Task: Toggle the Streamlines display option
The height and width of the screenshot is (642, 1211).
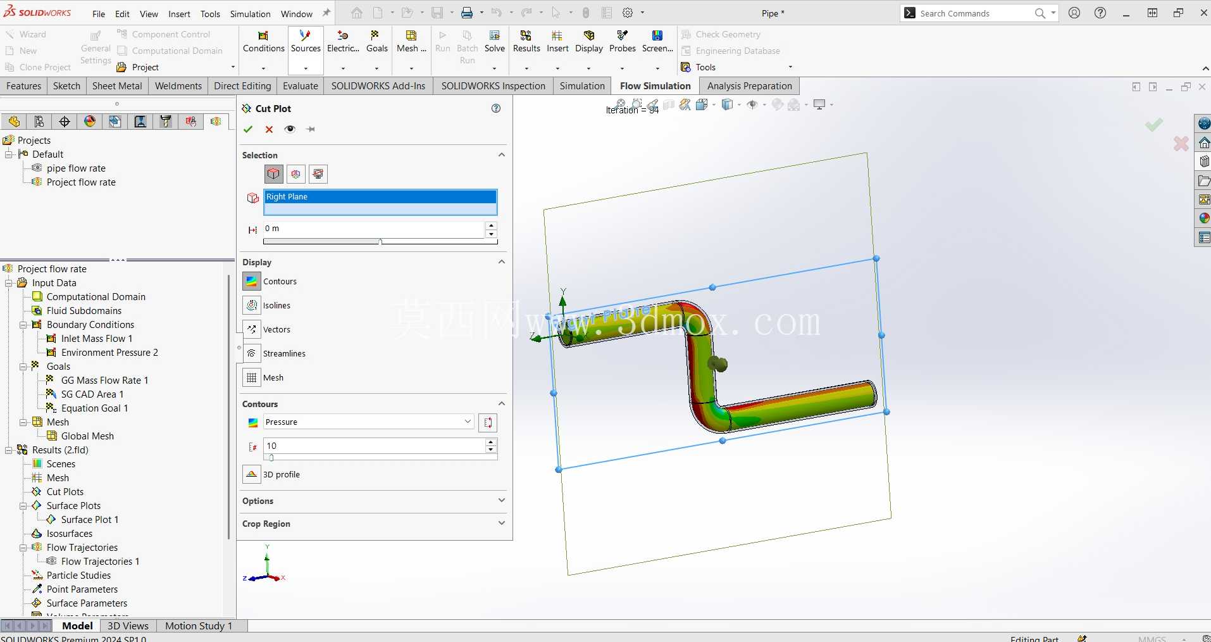Action: pos(251,353)
